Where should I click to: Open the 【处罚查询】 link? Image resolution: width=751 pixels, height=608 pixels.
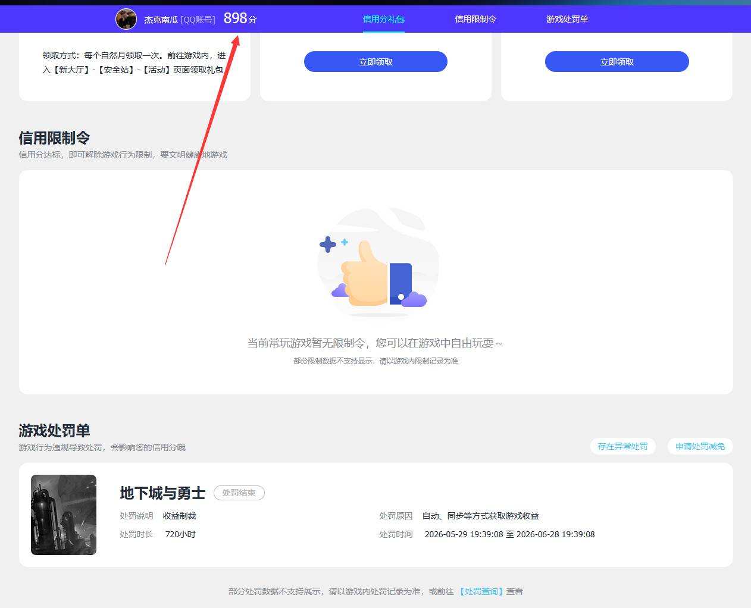[x=481, y=591]
